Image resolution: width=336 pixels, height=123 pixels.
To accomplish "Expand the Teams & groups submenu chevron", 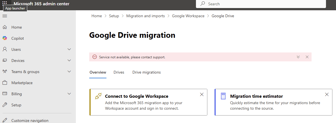I will (69, 72).
